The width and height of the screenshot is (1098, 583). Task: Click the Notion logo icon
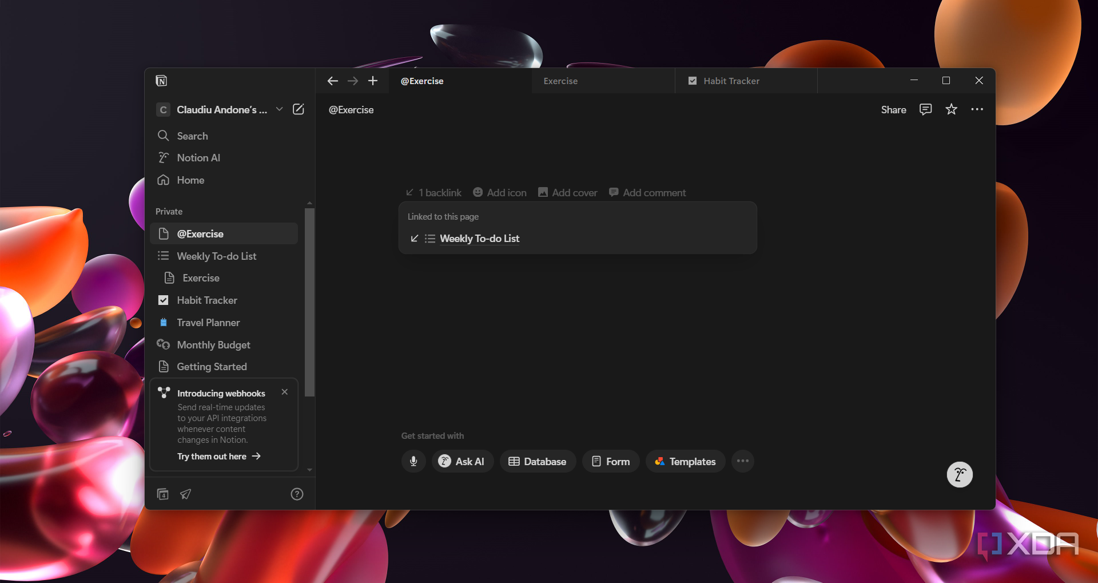[161, 81]
